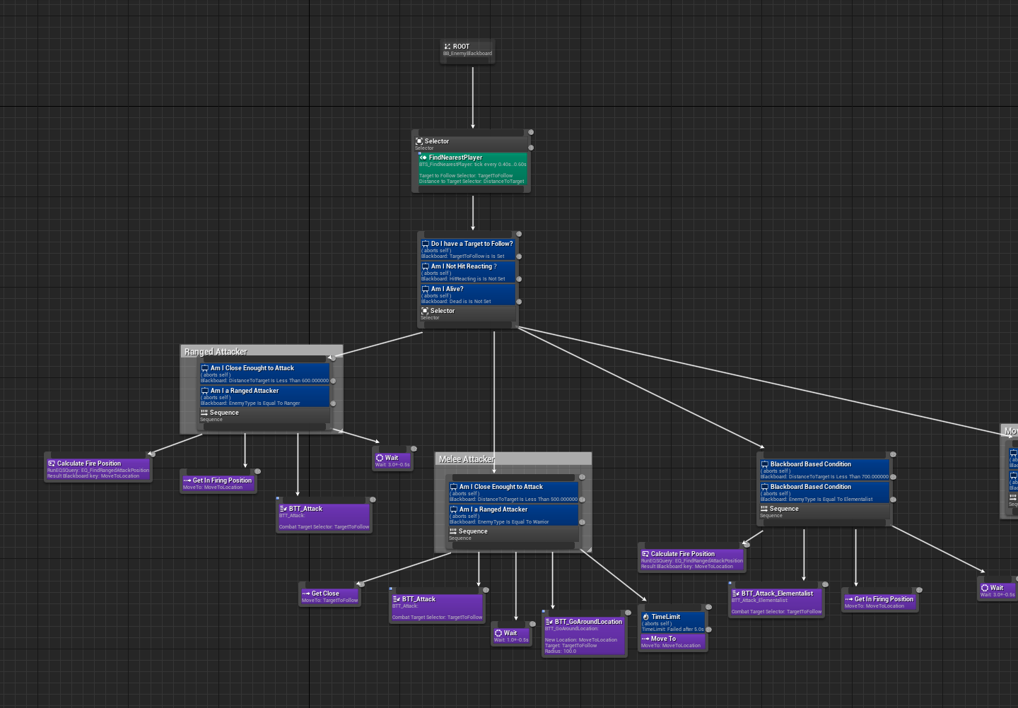Screen dimensions: 1018x708
Task: Click the 'Wait 1.0+-0.5s' clock icon
Action: (498, 633)
